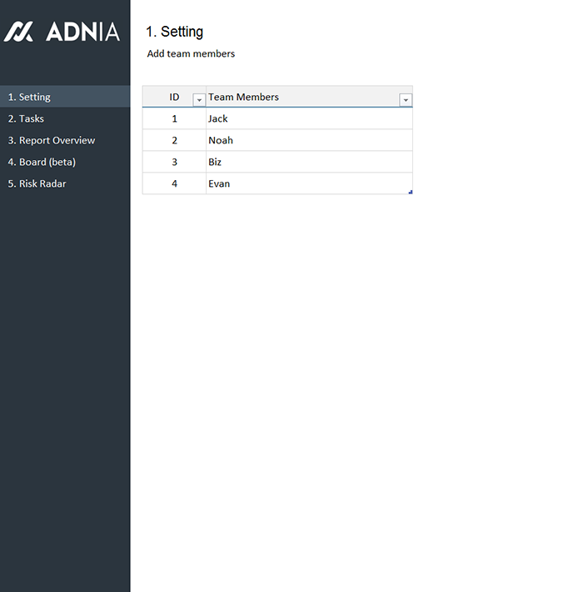Expand the ID column filter dropdown
583x592 pixels.
point(199,100)
